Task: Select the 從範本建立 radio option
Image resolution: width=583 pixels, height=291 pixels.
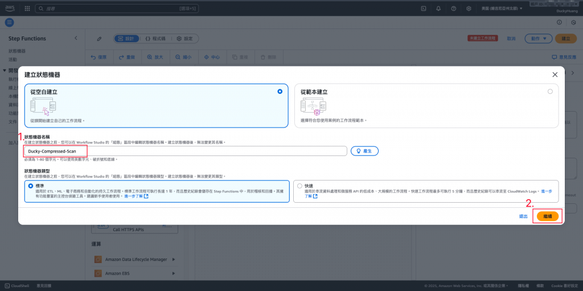Action: point(550,91)
